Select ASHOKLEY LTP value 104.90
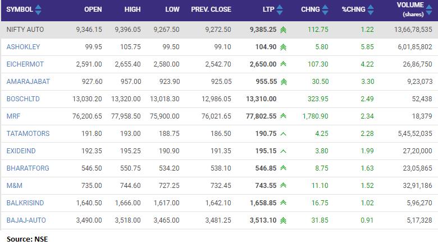438x245 pixels. pos(266,47)
